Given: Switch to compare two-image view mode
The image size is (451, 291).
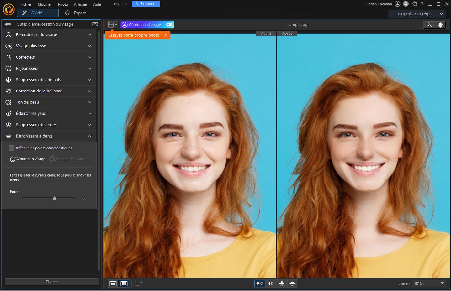Looking at the screenshot, I should pyautogui.click(x=124, y=283).
